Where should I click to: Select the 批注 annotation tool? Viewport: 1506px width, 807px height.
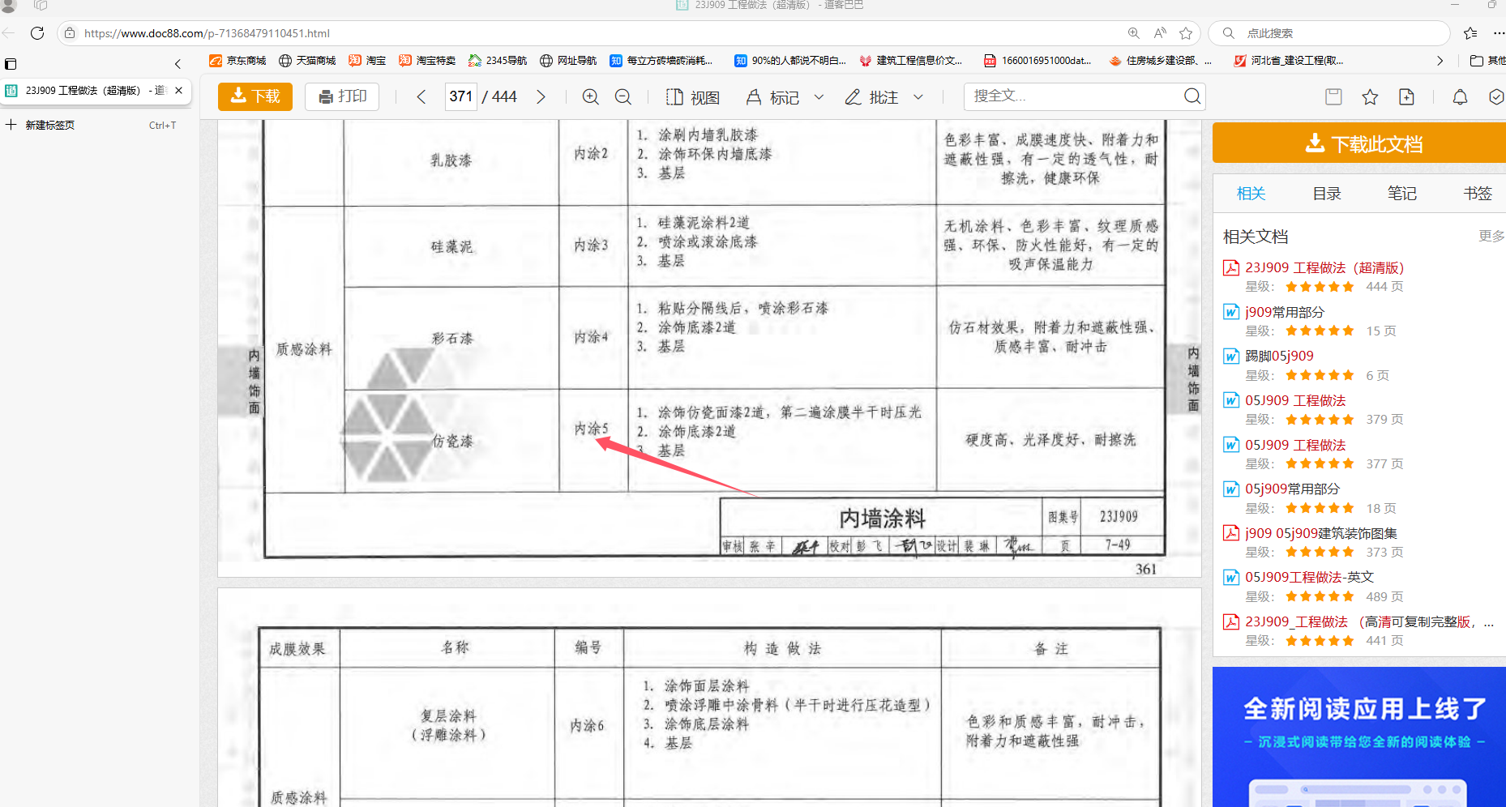coord(871,97)
